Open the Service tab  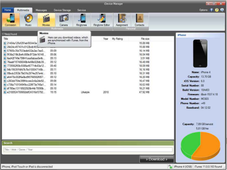(82, 10)
